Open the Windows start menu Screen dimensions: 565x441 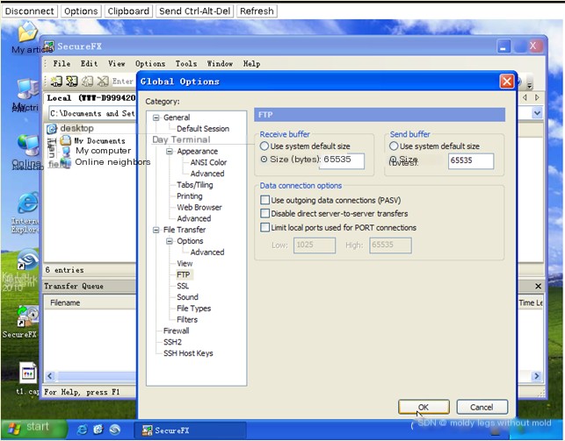[33, 428]
